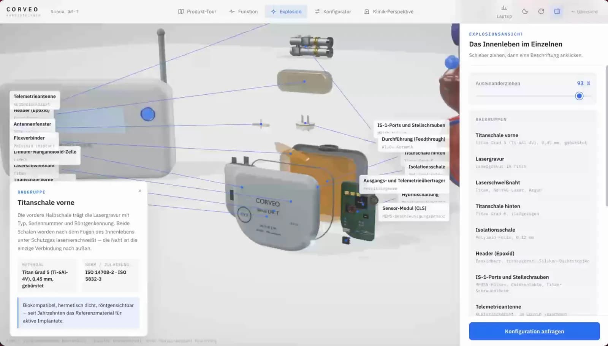
Task: Return via the Übersicht link
Action: (x=584, y=12)
